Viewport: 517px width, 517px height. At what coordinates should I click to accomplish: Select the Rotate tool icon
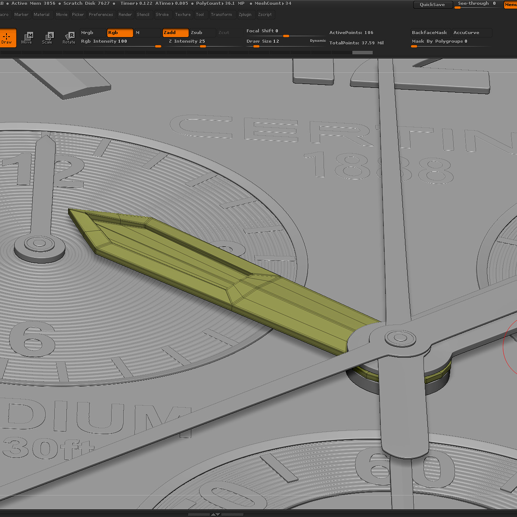(x=69, y=38)
